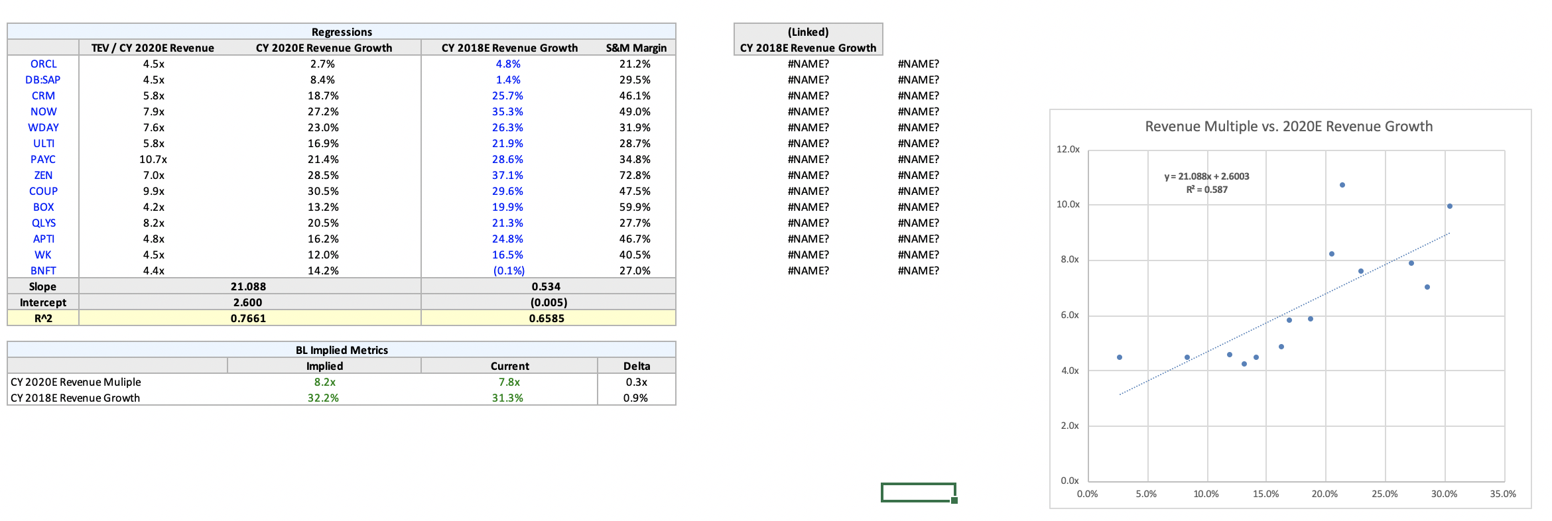Click the 21.088 slope value
This screenshot has width=1552, height=521.
[248, 286]
